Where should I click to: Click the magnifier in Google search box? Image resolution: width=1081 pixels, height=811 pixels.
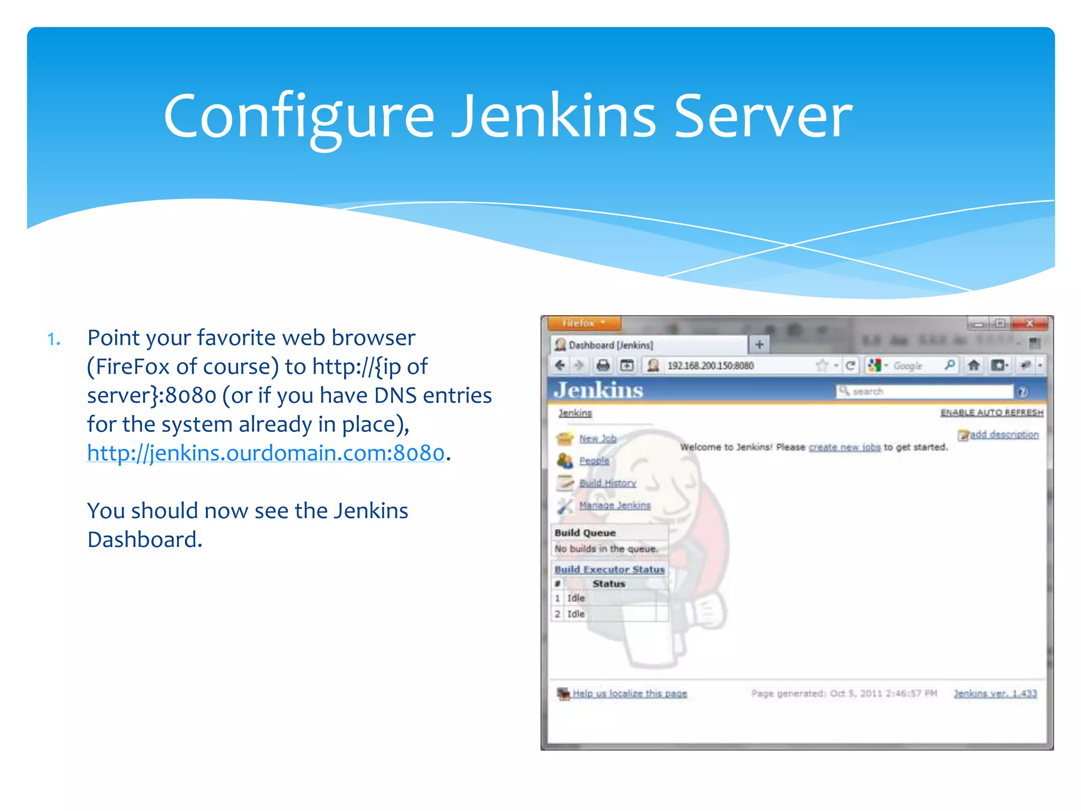click(949, 365)
